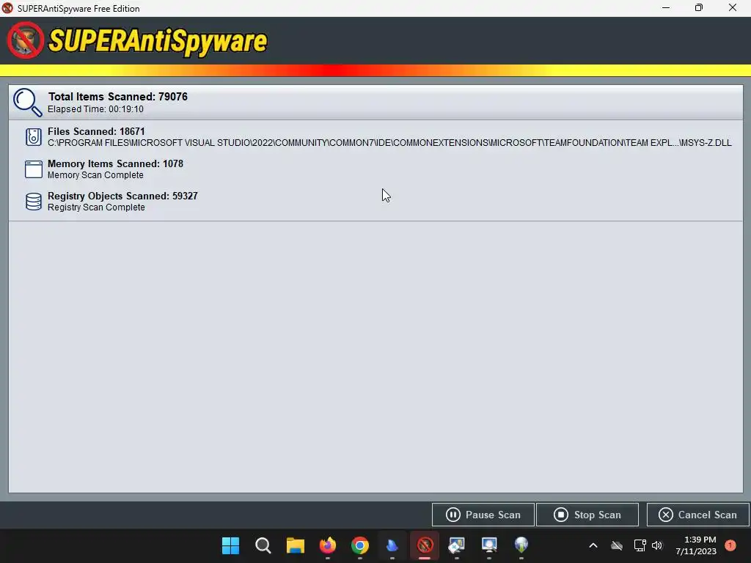Click the cloud sync tray icon

coord(617,545)
